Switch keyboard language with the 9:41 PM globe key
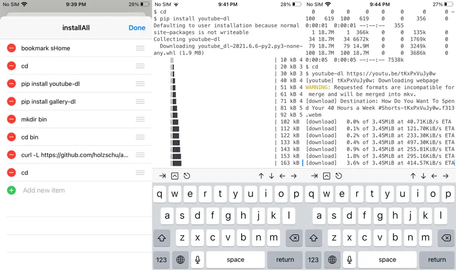Viewport: 456px width, 270px height. pyautogui.click(x=180, y=260)
